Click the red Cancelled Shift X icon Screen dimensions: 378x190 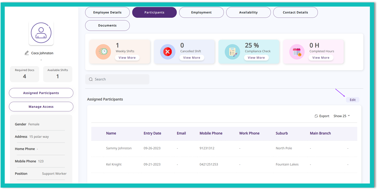[x=168, y=52]
